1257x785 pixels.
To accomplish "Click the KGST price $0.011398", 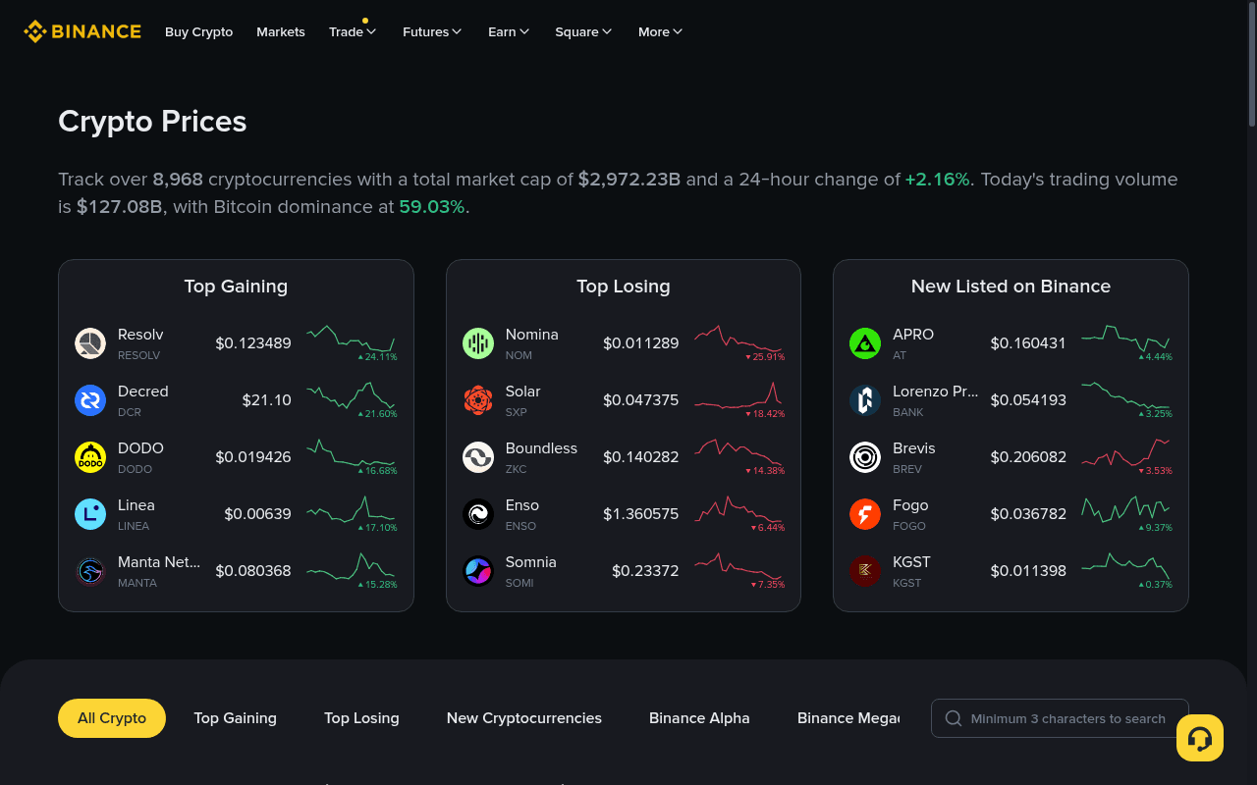I will point(1028,571).
